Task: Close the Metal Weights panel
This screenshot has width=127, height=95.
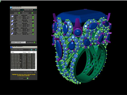Action: point(36,47)
